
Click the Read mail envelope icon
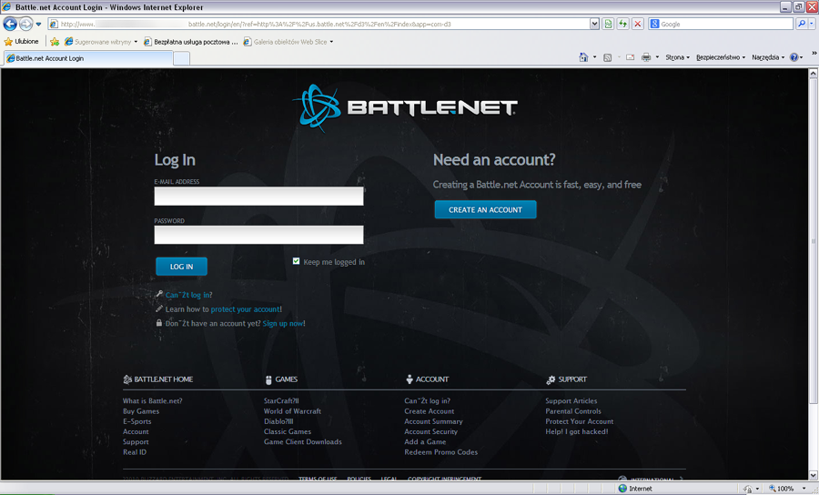tap(630, 57)
